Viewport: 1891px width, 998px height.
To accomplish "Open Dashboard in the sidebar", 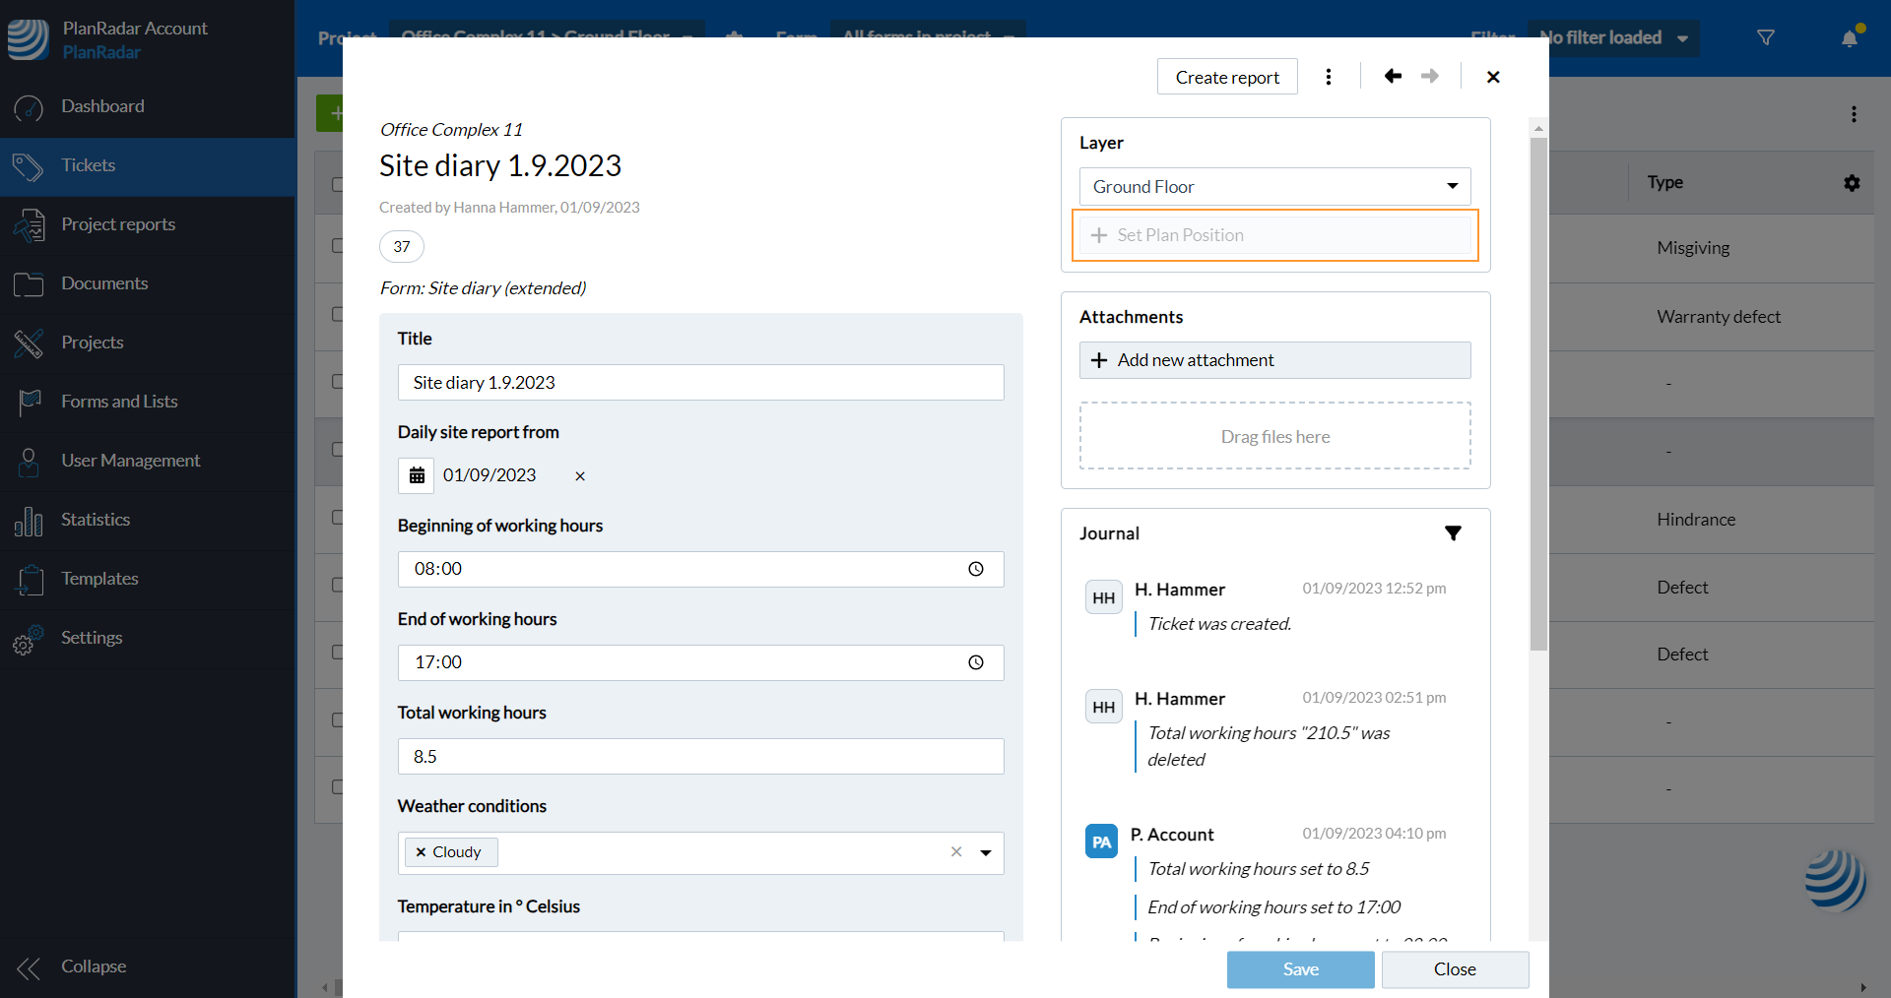I will click(x=102, y=106).
